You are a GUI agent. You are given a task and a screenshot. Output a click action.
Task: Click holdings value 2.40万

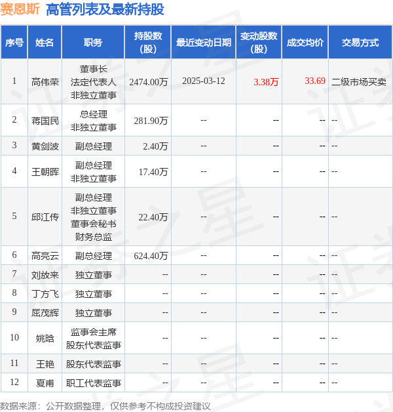[x=155, y=146]
